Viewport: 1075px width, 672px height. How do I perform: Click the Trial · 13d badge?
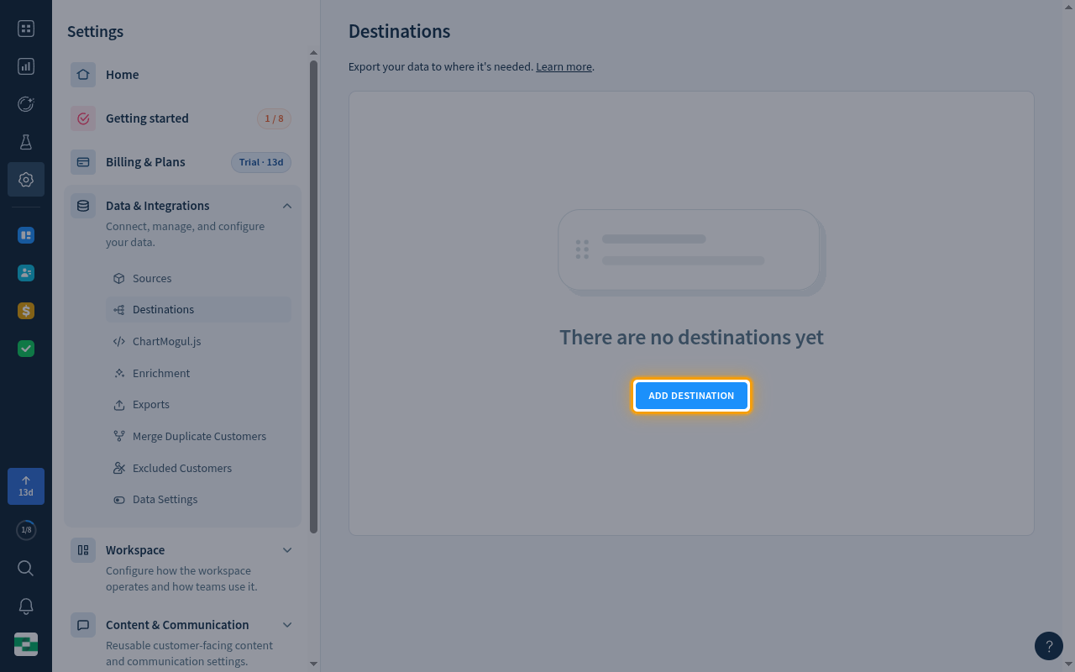click(x=261, y=162)
